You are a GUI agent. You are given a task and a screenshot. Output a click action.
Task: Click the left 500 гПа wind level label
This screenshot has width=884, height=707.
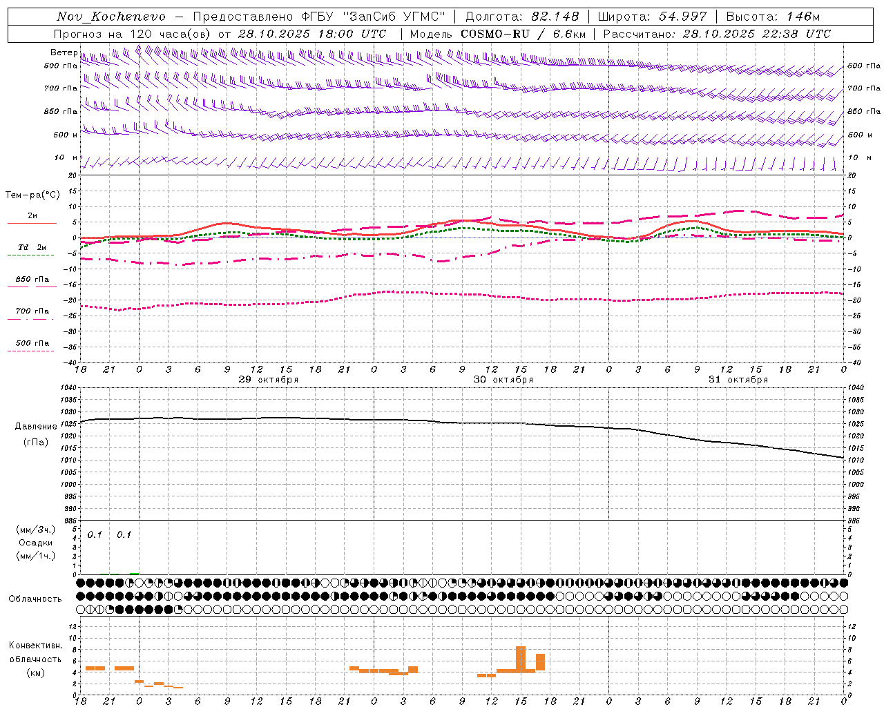tap(61, 66)
